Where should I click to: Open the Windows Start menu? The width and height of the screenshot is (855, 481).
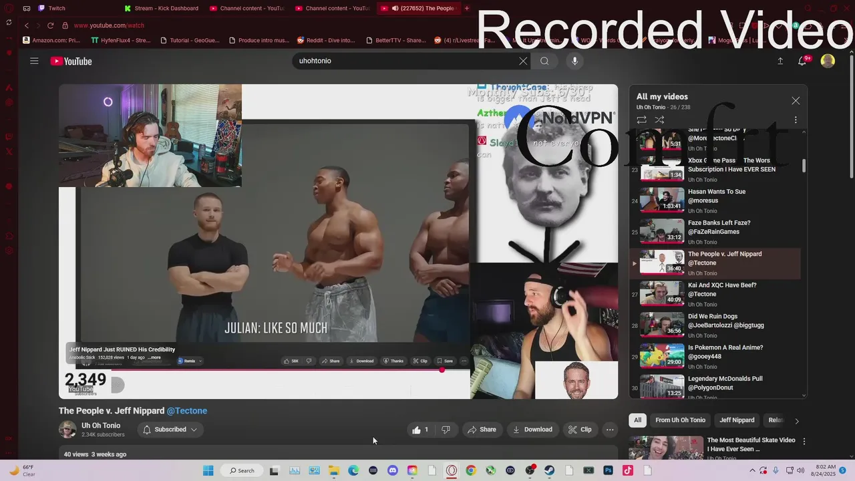tap(208, 470)
